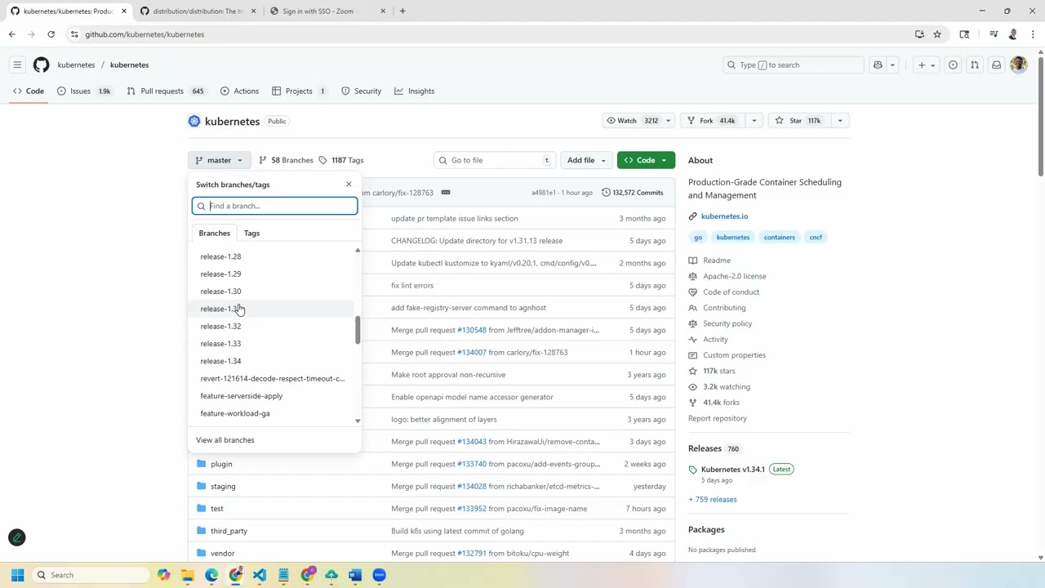
Task: Click the branch list scrollbar thumb
Action: [358, 329]
